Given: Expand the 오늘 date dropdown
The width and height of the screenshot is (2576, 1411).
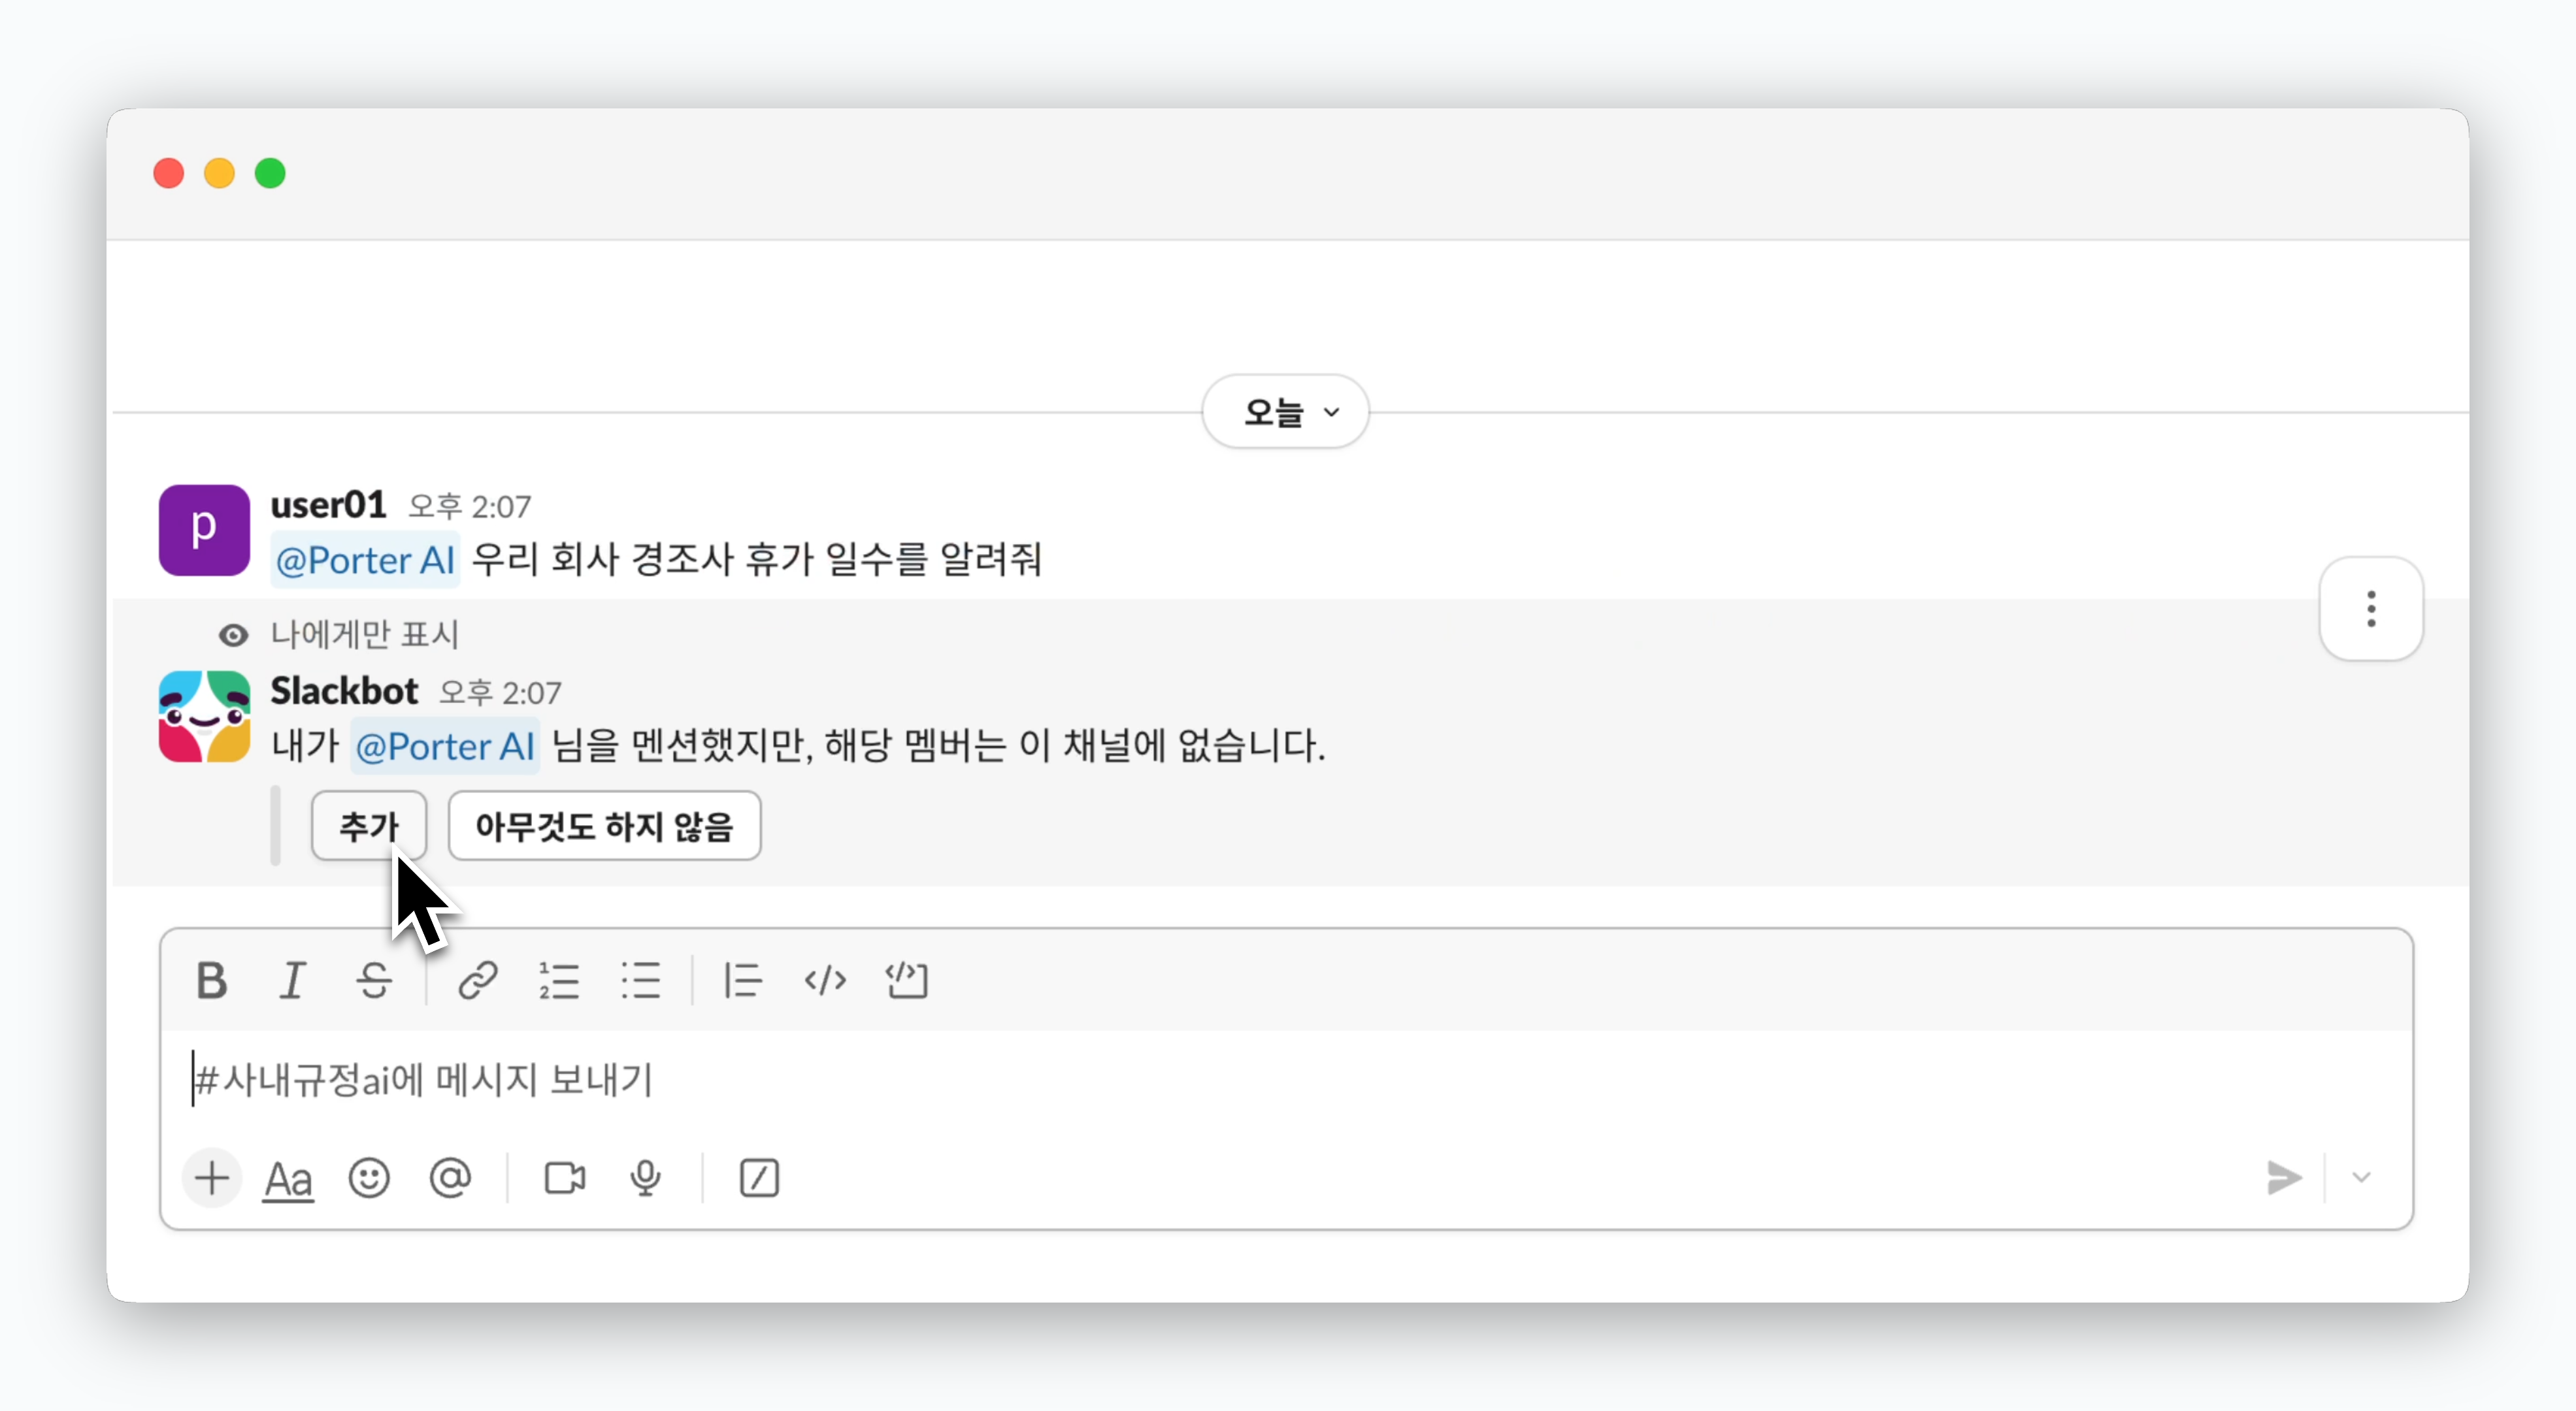Looking at the screenshot, I should [x=1286, y=412].
